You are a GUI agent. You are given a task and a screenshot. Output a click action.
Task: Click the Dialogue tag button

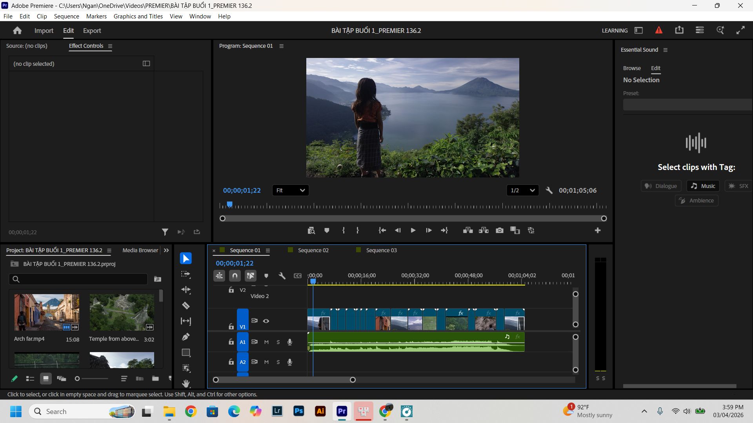[x=661, y=186]
